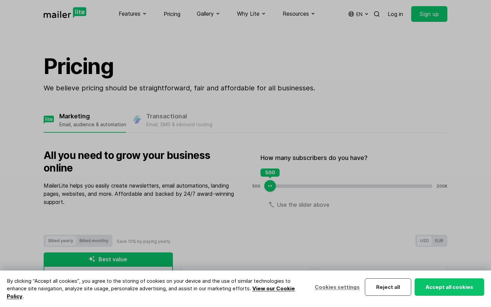
Task: Click the Best value sparkle icon
Action: click(x=92, y=259)
